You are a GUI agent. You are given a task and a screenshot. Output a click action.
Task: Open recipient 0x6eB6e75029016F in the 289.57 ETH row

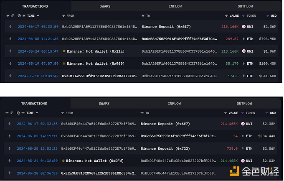click(x=179, y=39)
